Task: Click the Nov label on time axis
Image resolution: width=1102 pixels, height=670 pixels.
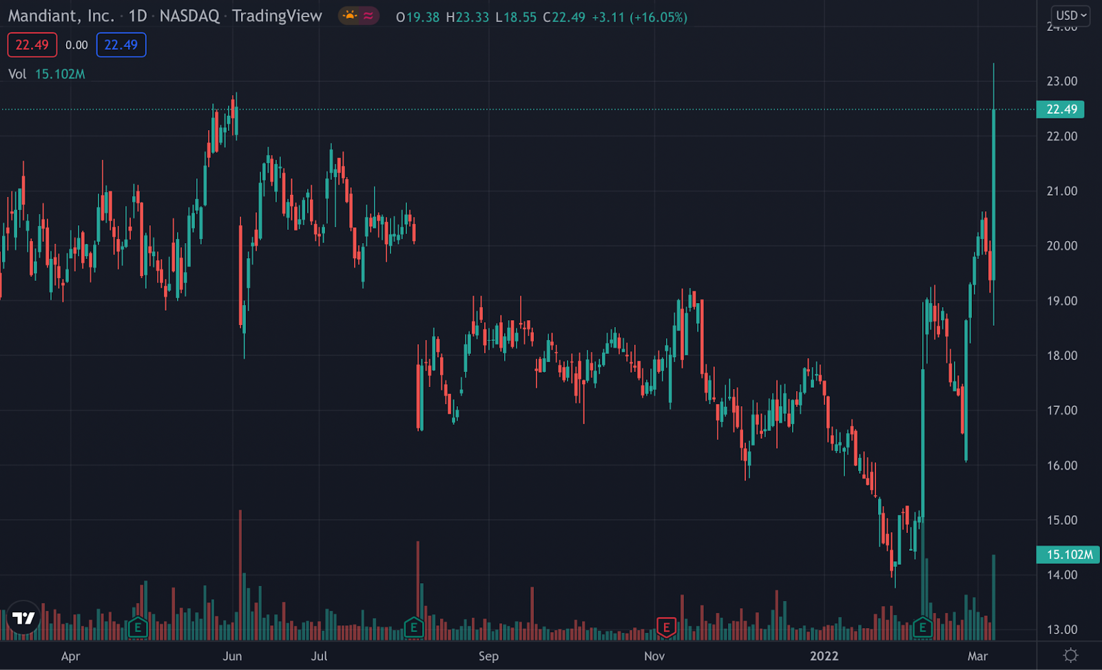Action: [654, 656]
